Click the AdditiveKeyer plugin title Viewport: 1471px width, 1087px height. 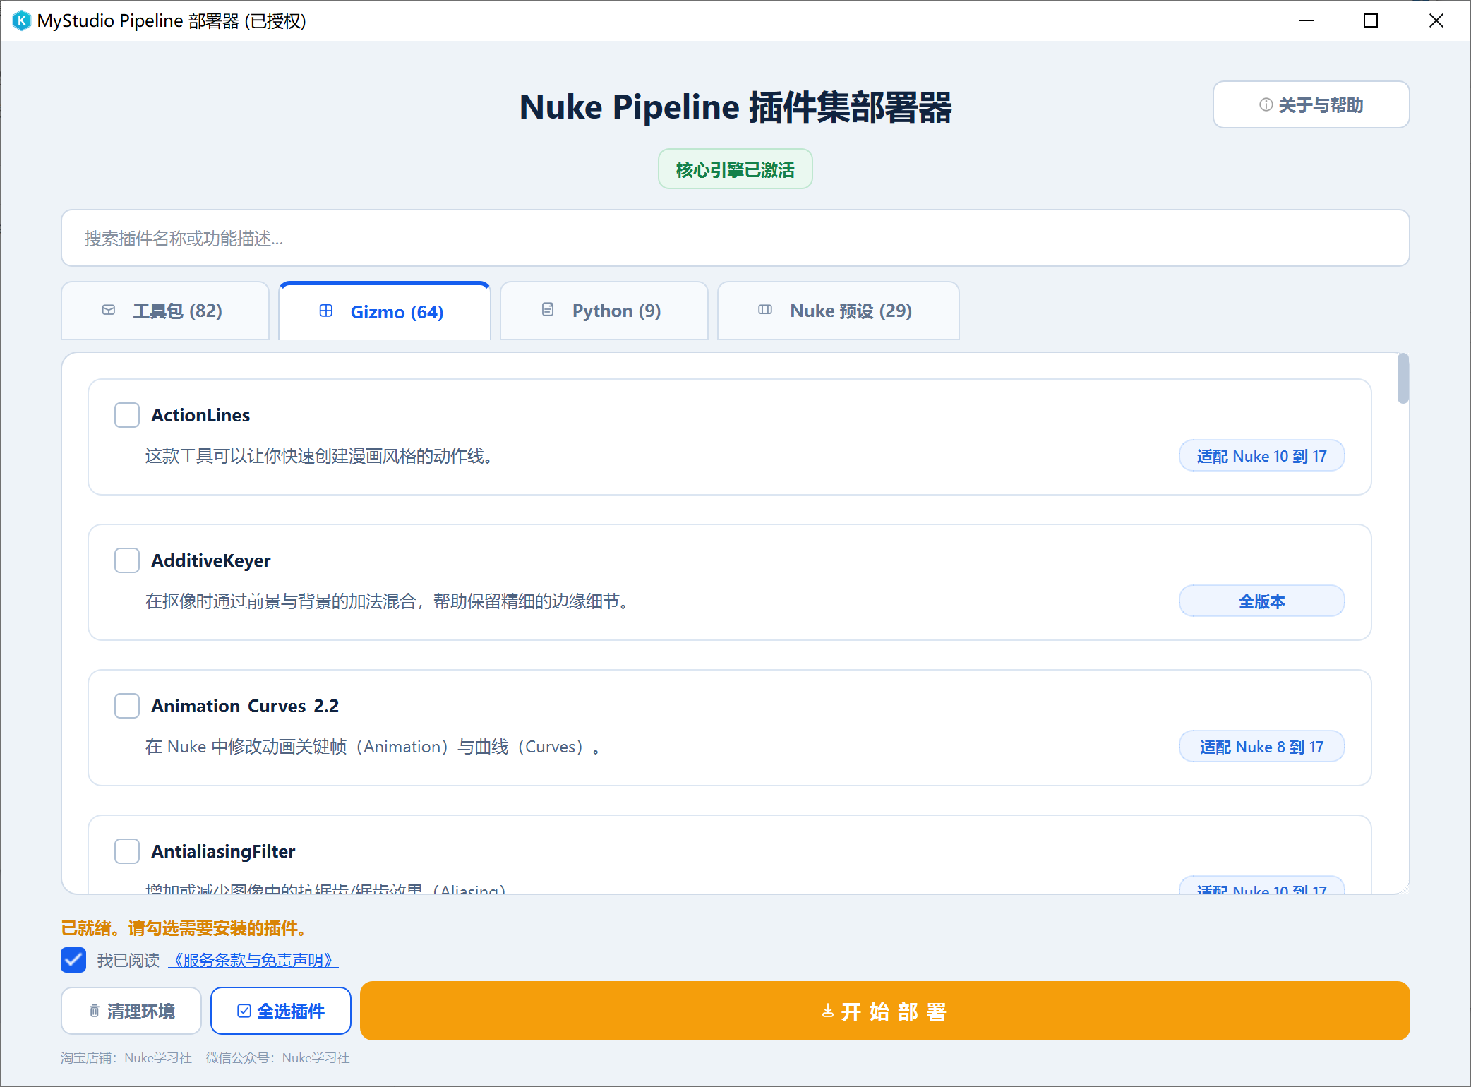211,560
